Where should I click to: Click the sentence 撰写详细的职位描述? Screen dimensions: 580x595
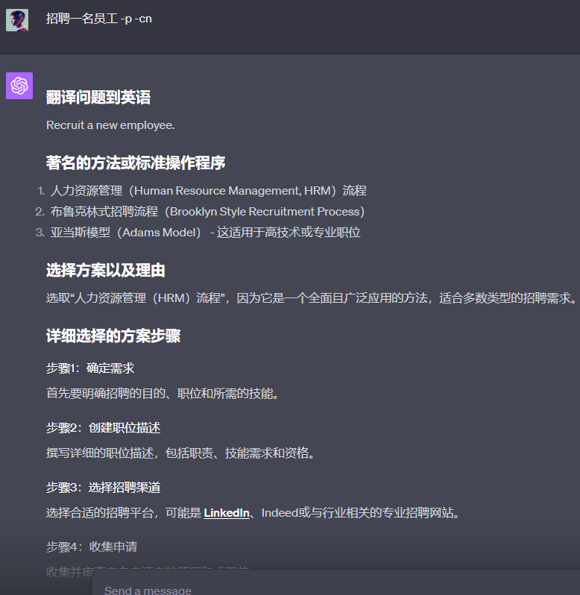(x=180, y=453)
